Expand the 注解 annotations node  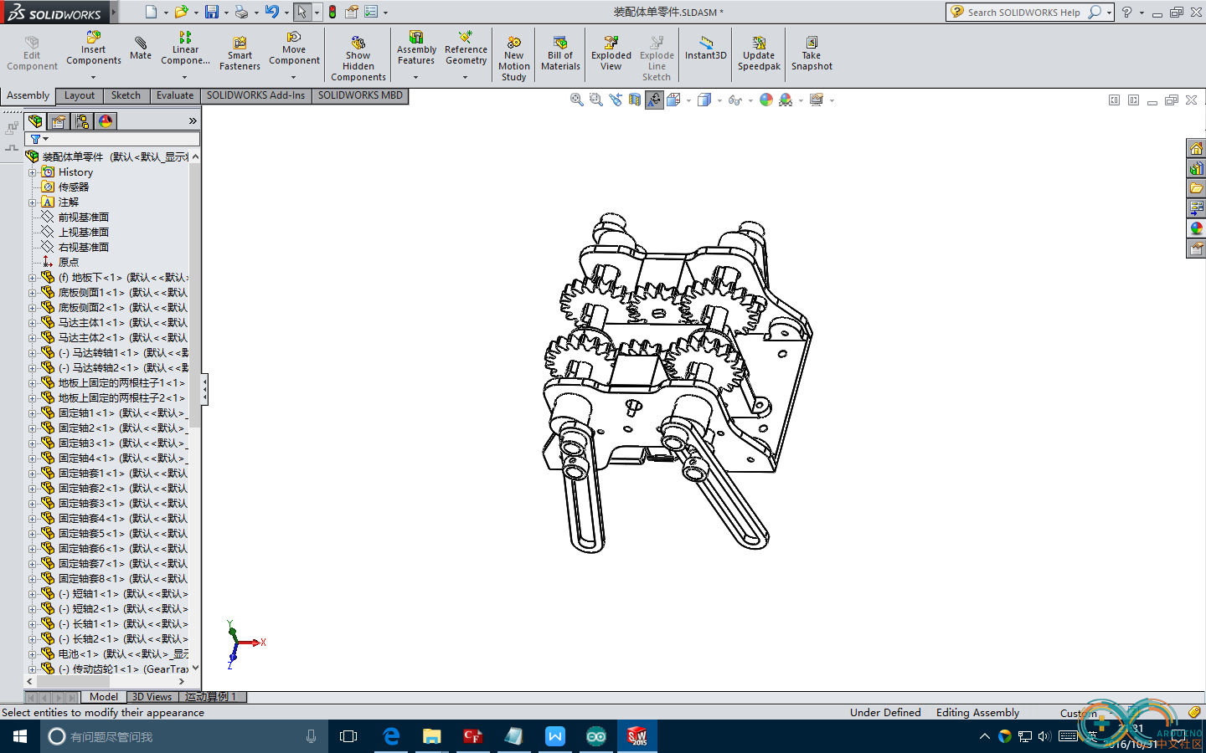(33, 202)
